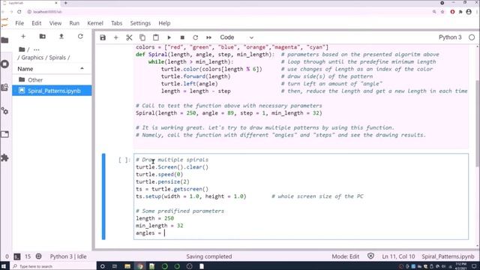The width and height of the screenshot is (480, 270).
Task: Open the Run menu
Action: point(74,23)
